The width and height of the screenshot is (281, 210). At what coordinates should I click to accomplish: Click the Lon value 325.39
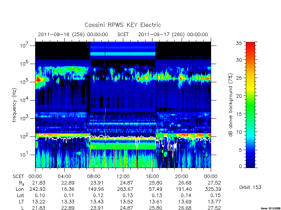213,189
